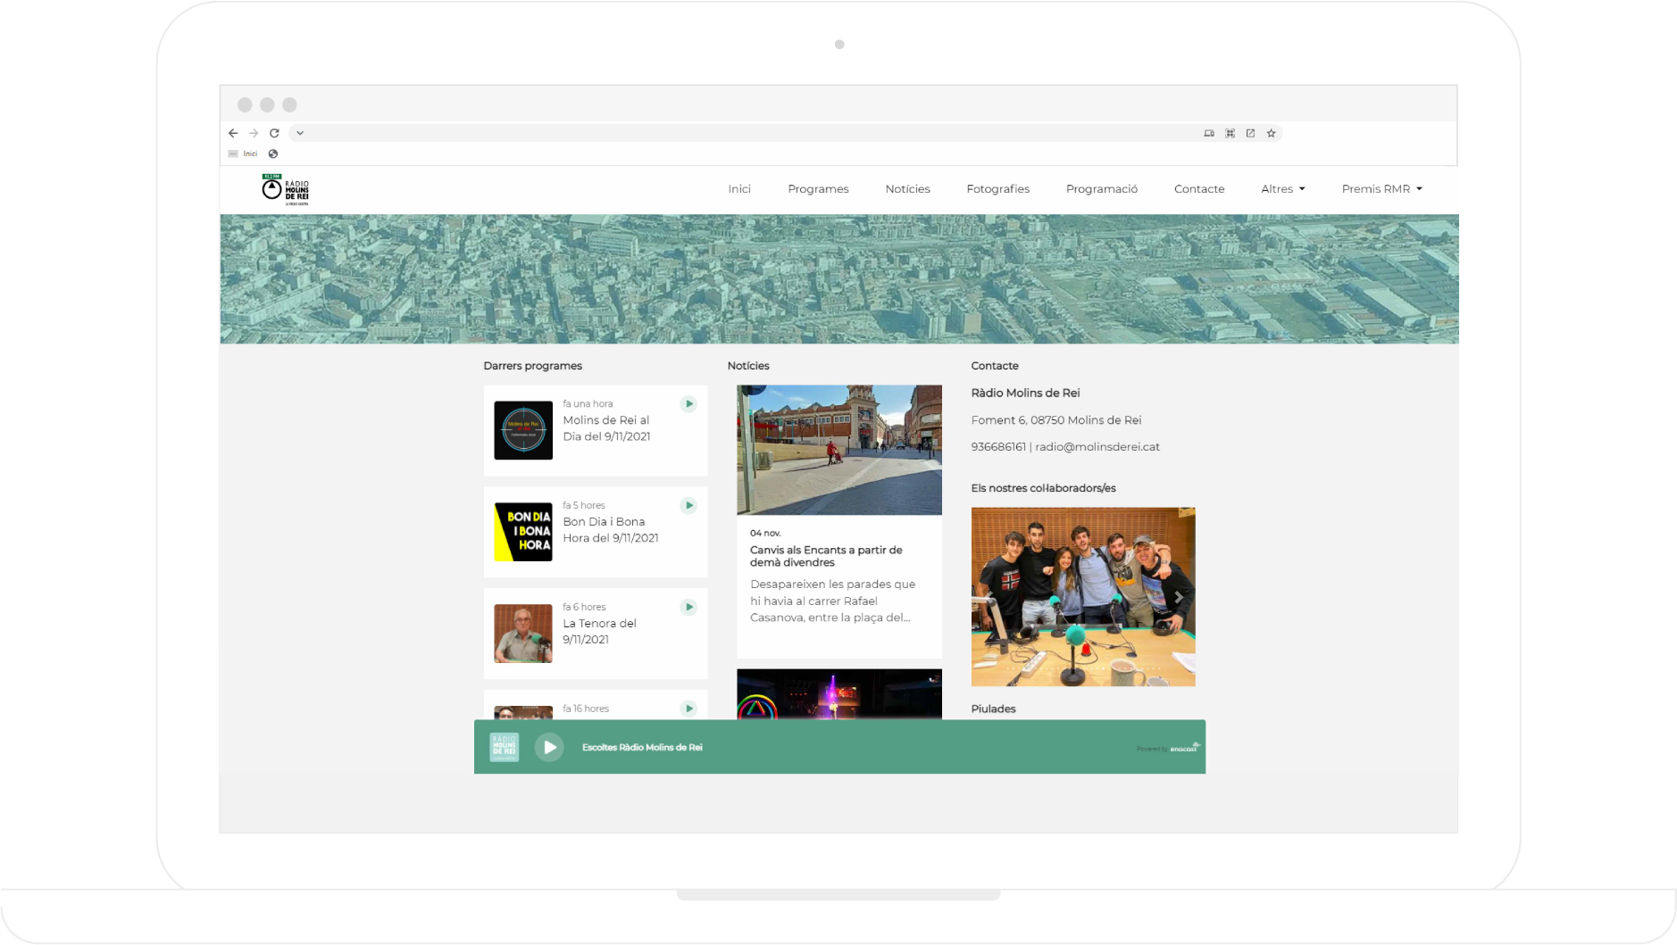1677x945 pixels.
Task: Open the article about Canvis als Encants
Action: click(825, 556)
